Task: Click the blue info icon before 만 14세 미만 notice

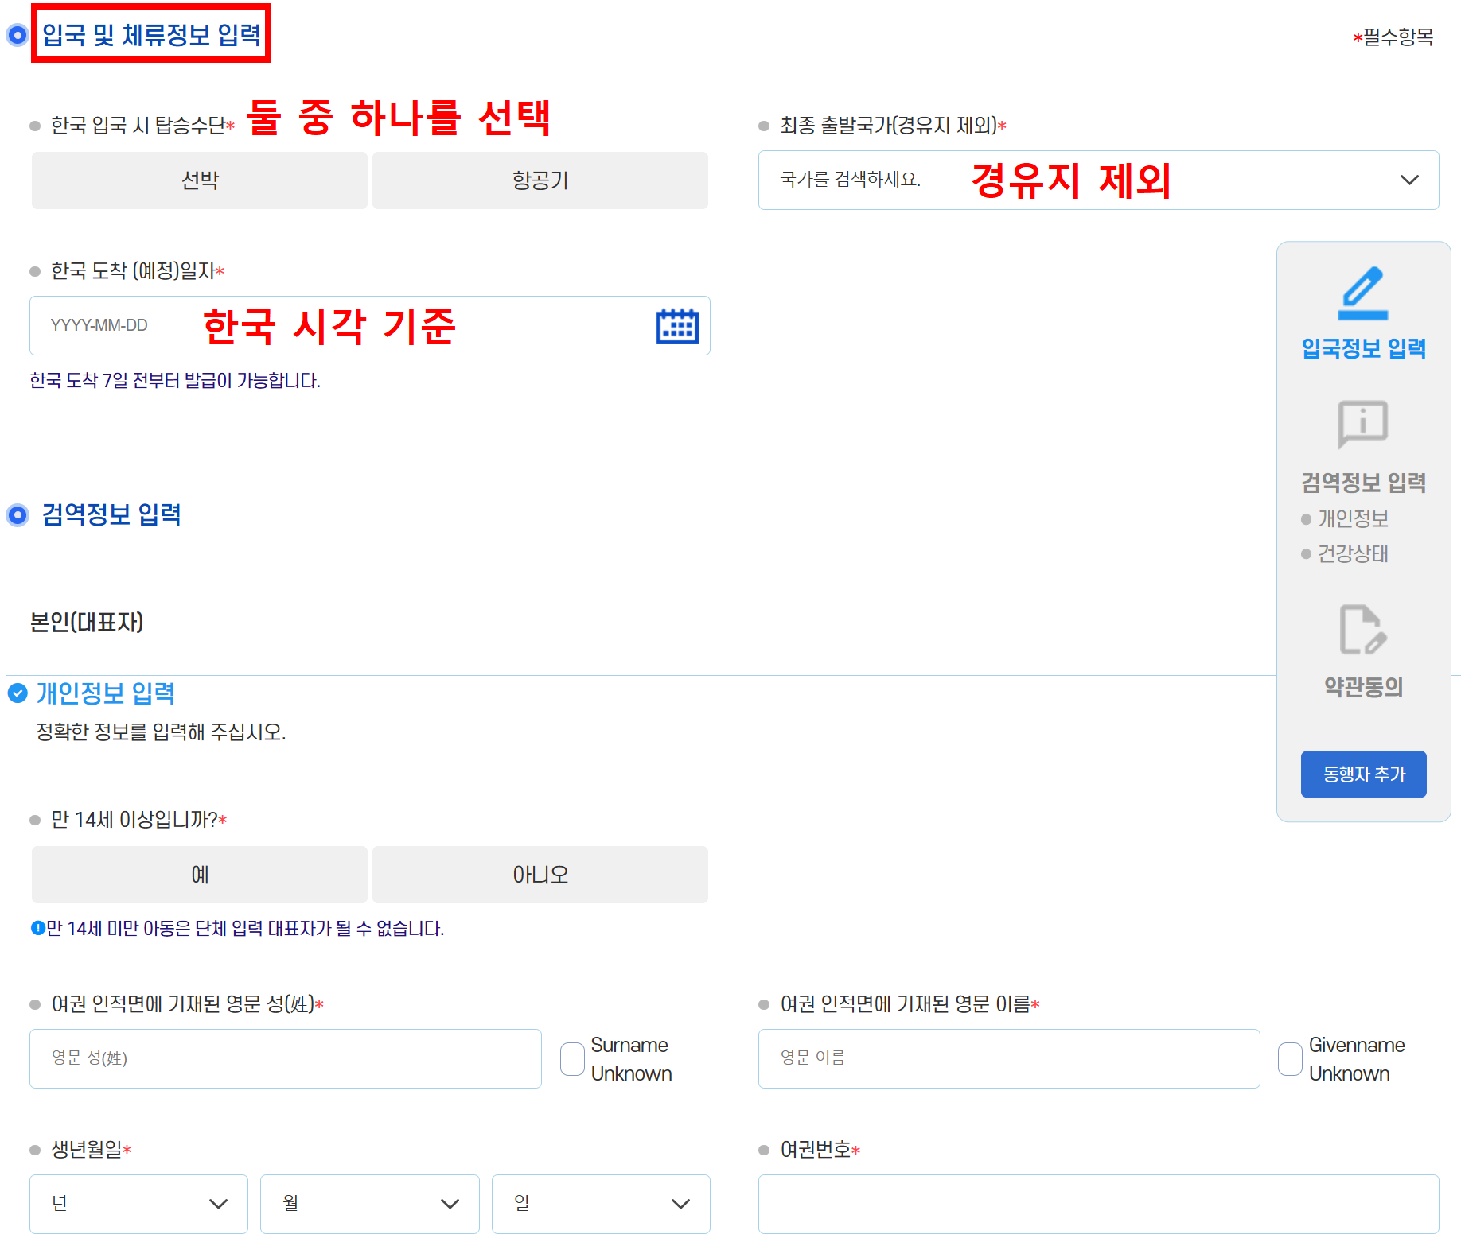Action: point(37,928)
